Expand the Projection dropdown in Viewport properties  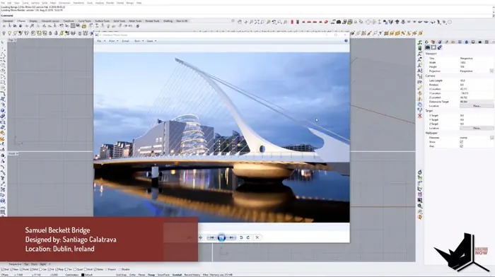coord(492,71)
